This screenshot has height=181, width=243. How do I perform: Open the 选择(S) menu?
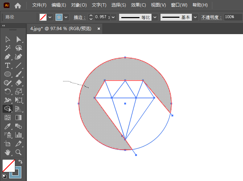pos(118,5)
